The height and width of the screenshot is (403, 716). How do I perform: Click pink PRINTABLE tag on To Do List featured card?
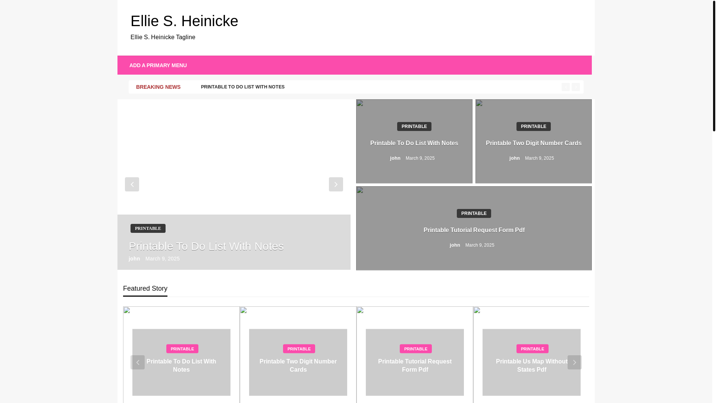(x=182, y=349)
